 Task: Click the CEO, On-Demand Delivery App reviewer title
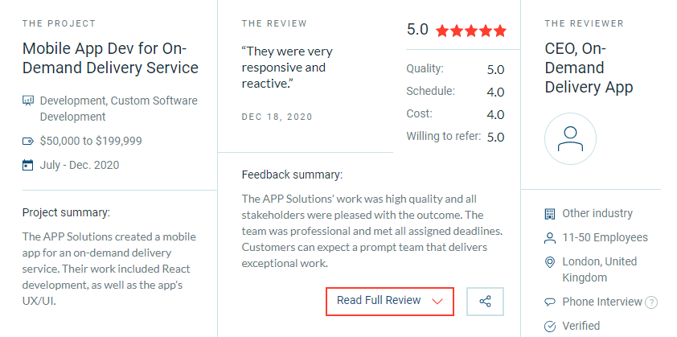589,68
